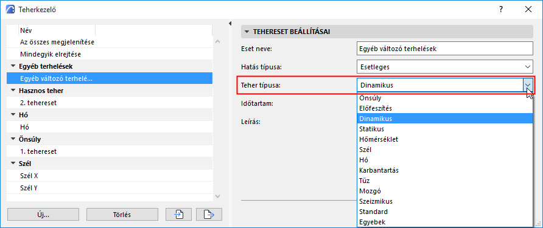
Task: Select Standard from the dropdown list
Action: coord(444,212)
